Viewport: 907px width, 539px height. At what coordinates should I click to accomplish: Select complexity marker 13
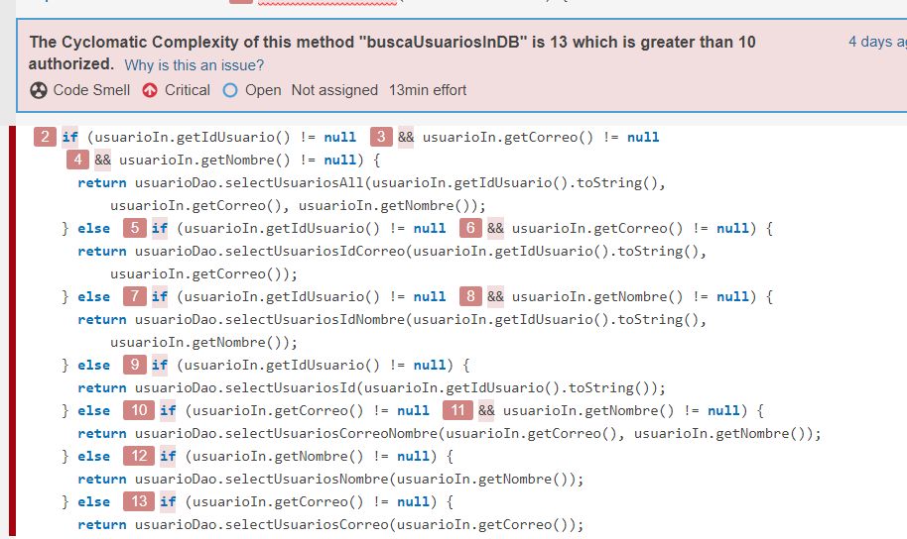coord(139,501)
